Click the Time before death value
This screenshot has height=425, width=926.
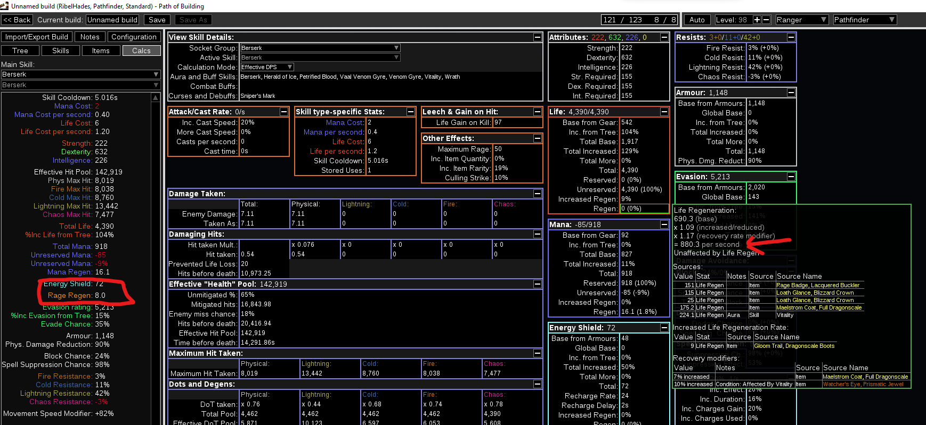point(257,343)
